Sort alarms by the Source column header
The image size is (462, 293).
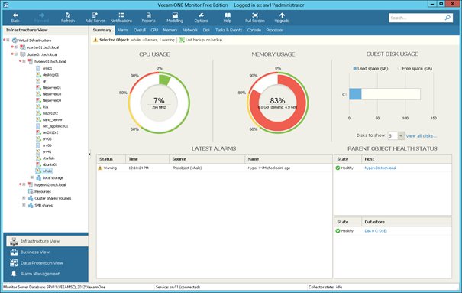(x=207, y=159)
